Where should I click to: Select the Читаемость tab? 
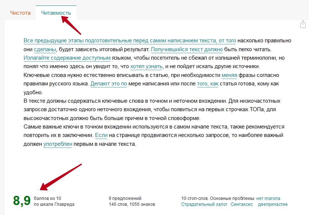56,13
